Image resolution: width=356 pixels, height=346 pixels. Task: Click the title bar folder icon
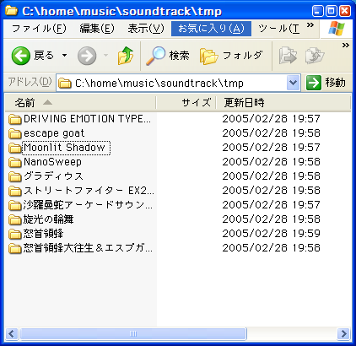pyautogui.click(x=12, y=11)
